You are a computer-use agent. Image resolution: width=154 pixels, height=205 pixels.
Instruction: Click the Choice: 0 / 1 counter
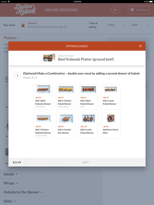pyautogui.click(x=30, y=77)
